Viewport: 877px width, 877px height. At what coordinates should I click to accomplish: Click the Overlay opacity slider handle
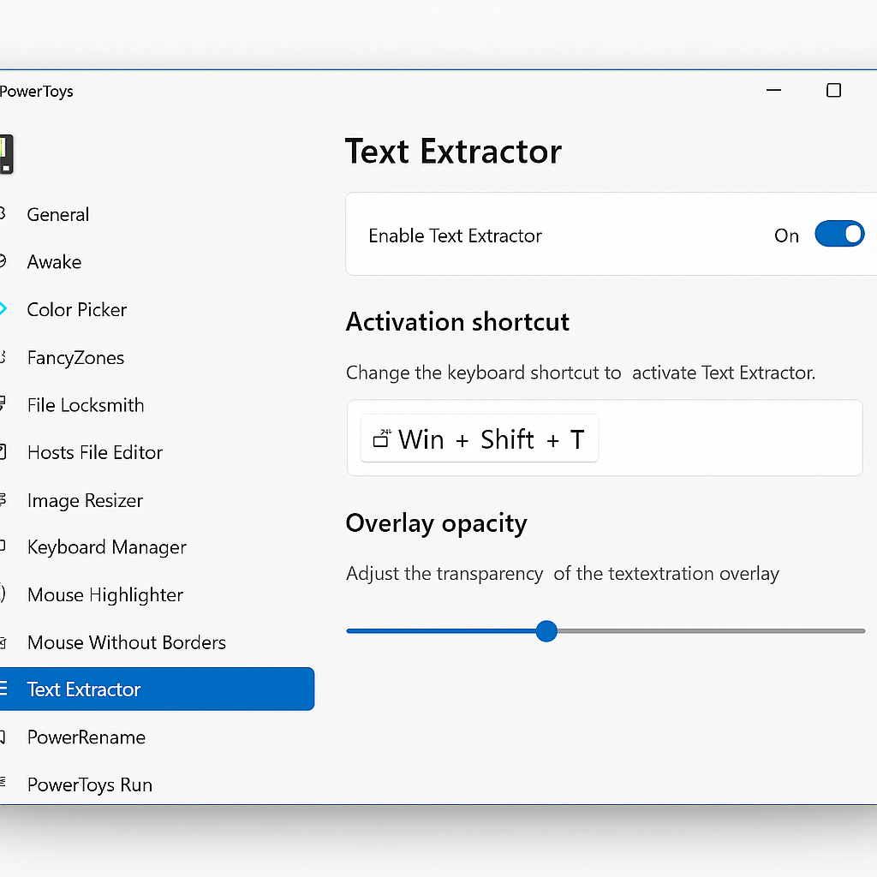pyautogui.click(x=546, y=631)
